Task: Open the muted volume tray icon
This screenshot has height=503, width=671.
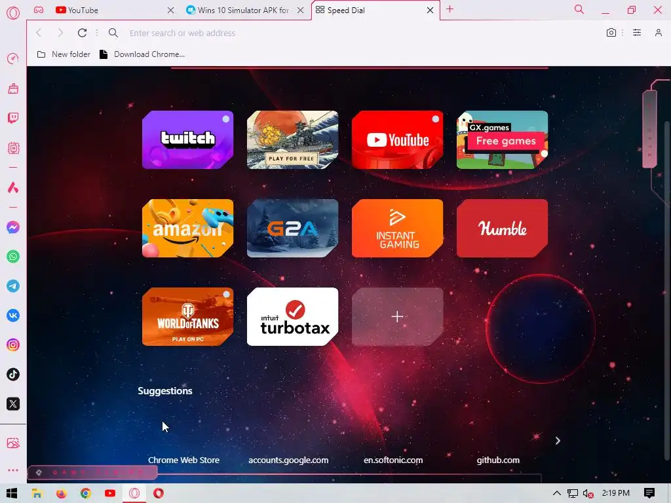Action: [588, 494]
